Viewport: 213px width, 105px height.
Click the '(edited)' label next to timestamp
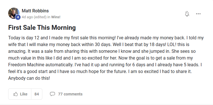40,17
